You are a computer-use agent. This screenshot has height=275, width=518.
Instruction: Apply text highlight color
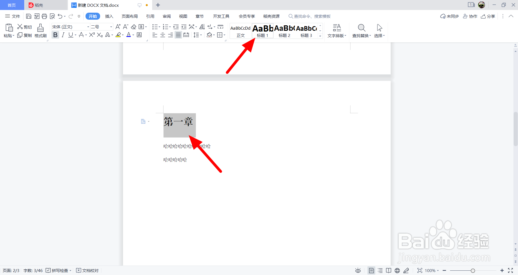click(118, 35)
